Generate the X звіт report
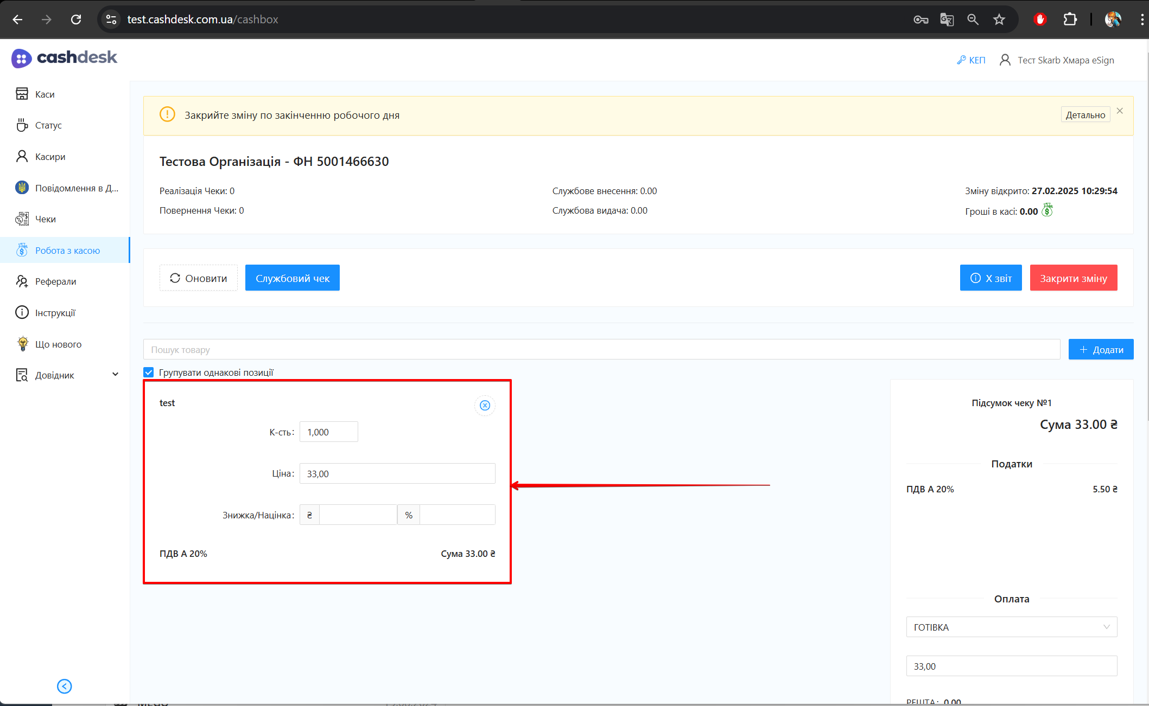This screenshot has width=1149, height=706. pyautogui.click(x=991, y=278)
